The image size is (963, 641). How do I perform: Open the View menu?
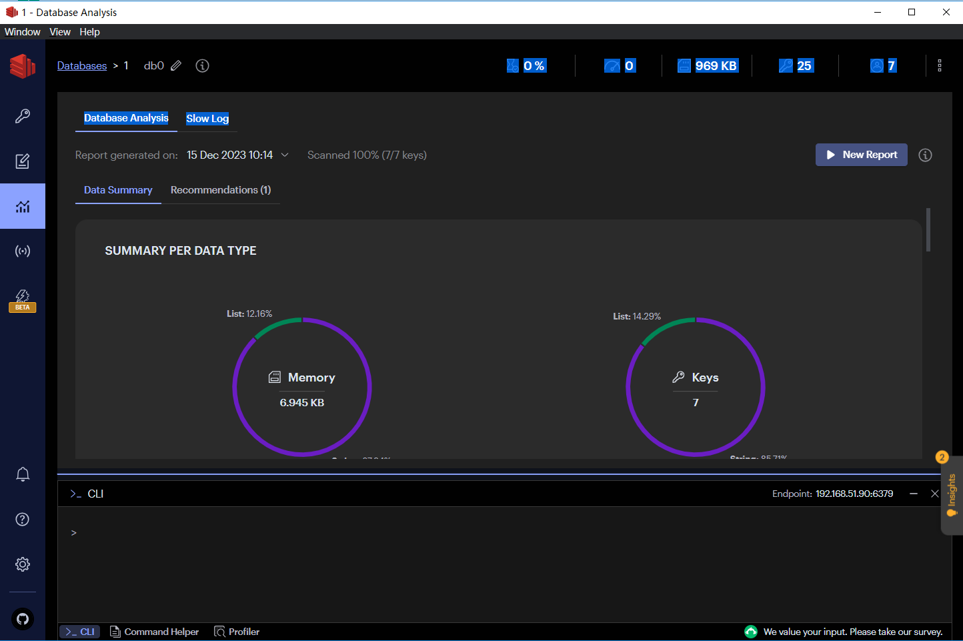coord(60,32)
